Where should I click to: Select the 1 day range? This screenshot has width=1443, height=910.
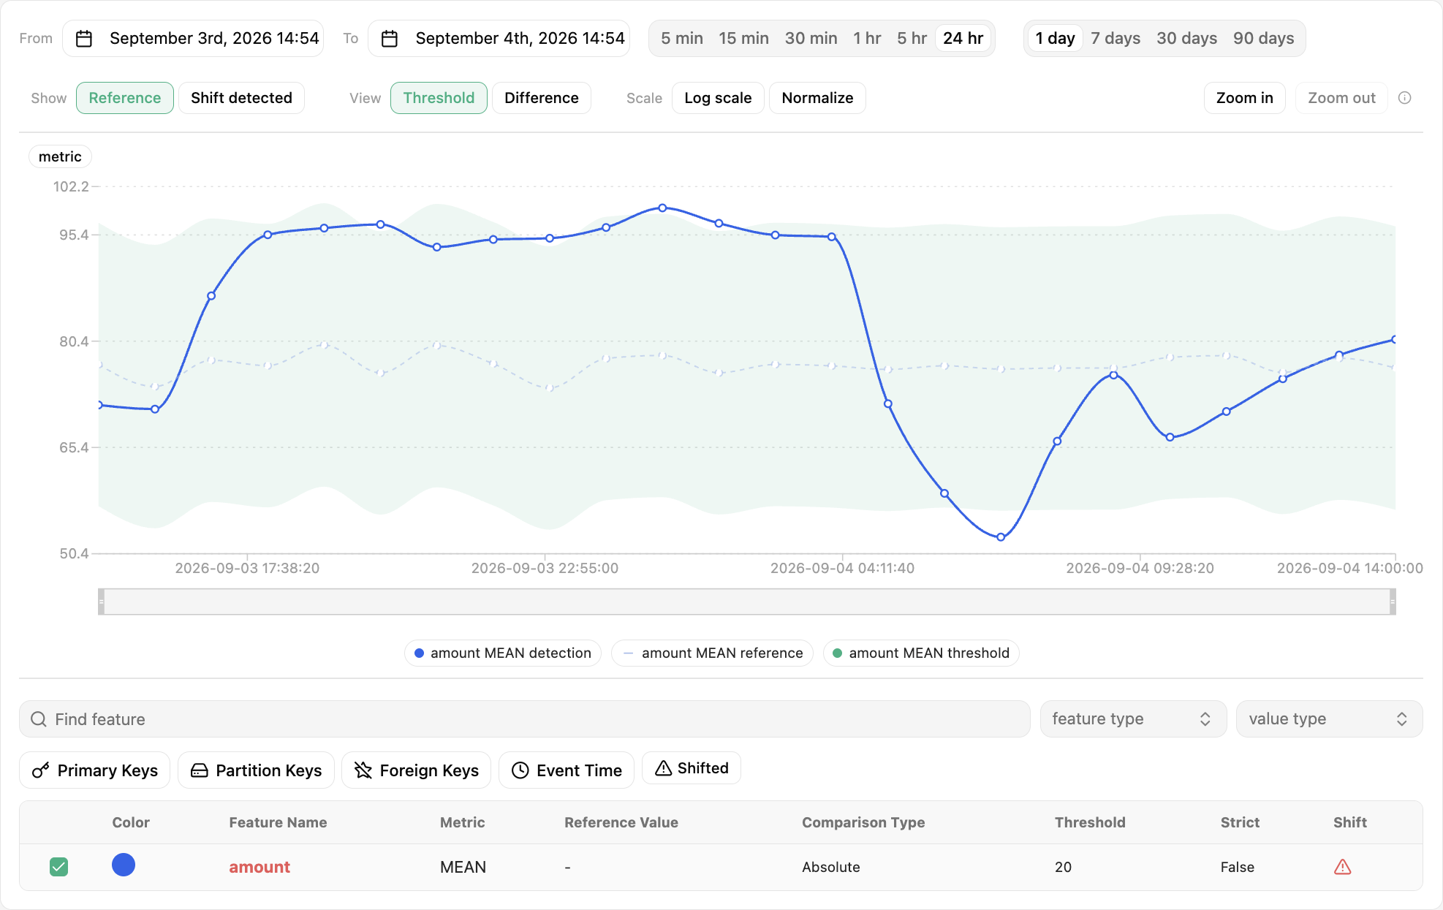tap(1055, 39)
